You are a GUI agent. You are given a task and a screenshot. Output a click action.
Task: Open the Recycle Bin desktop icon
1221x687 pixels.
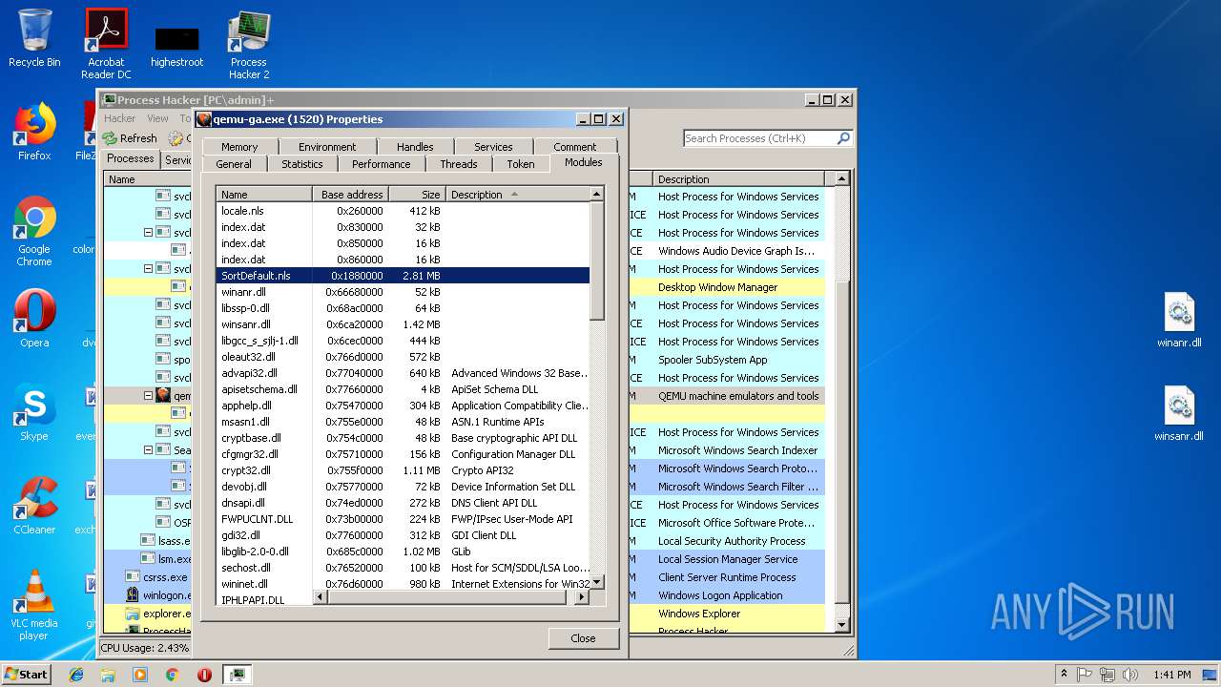click(x=34, y=38)
